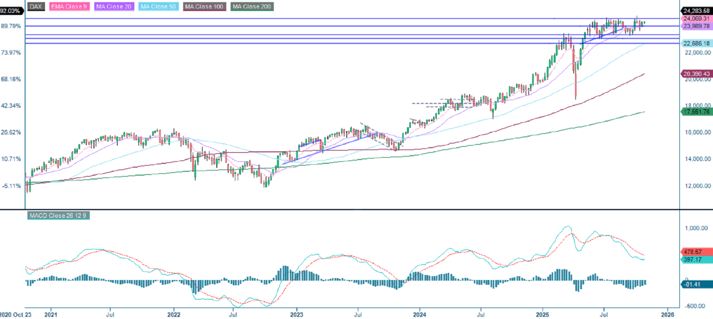The image size is (713, 319).
Task: Click the 73.97% percent axis label
Action: (11, 52)
